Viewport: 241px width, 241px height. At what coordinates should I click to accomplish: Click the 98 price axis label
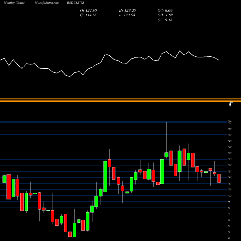pyautogui.click(x=229, y=201)
